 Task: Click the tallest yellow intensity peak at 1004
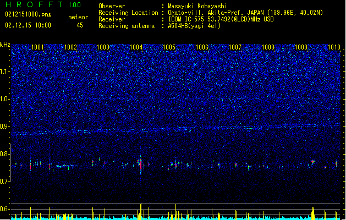tap(141, 211)
